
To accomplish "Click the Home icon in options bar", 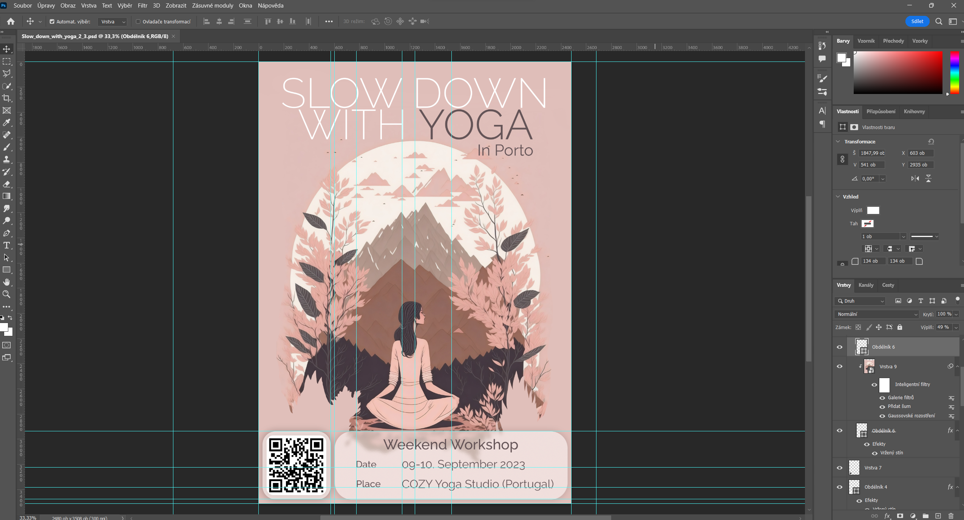I will pyautogui.click(x=11, y=22).
